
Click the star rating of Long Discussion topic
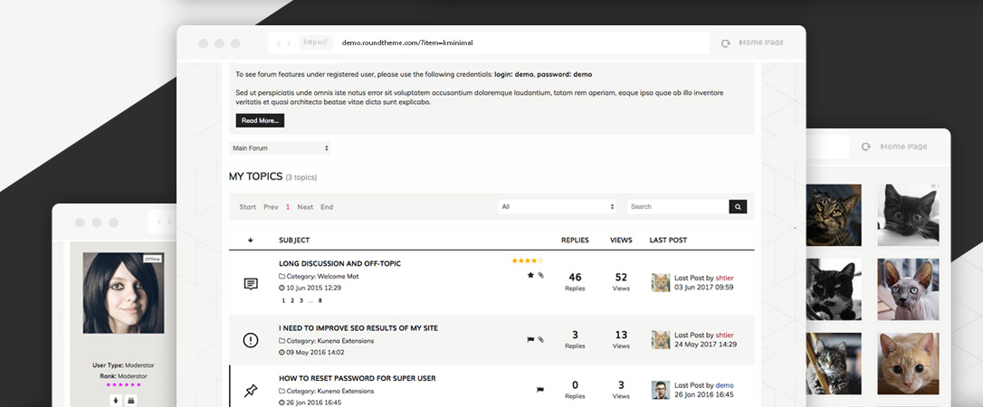[x=527, y=260]
